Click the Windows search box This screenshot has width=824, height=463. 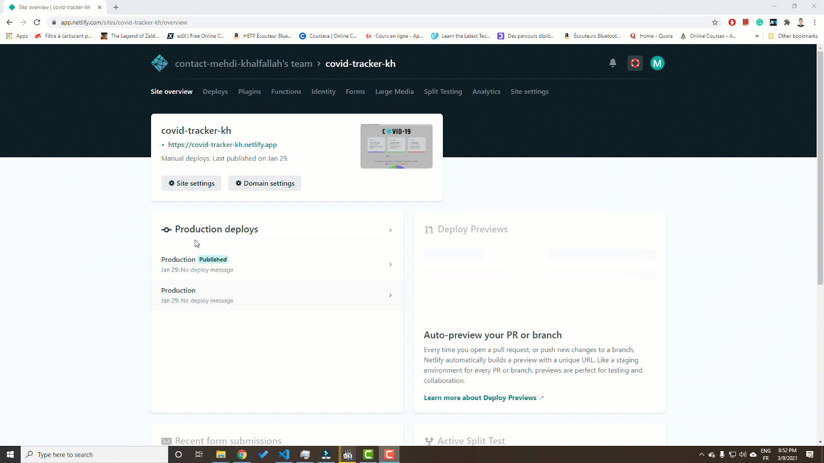[x=94, y=454]
